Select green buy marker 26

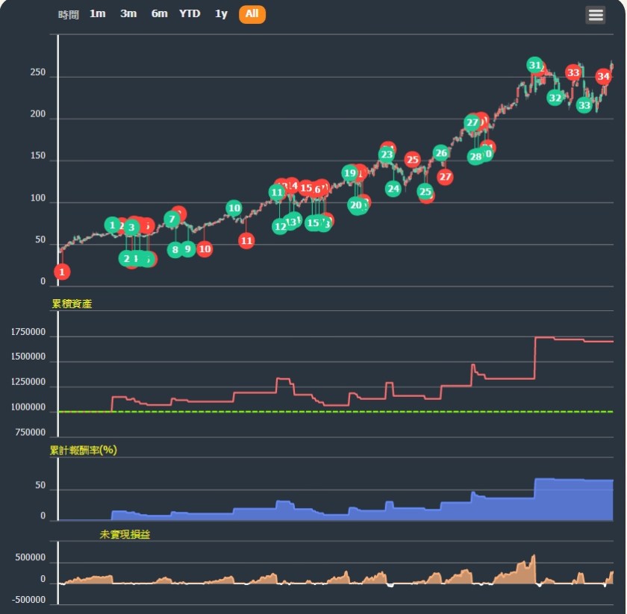coord(441,154)
